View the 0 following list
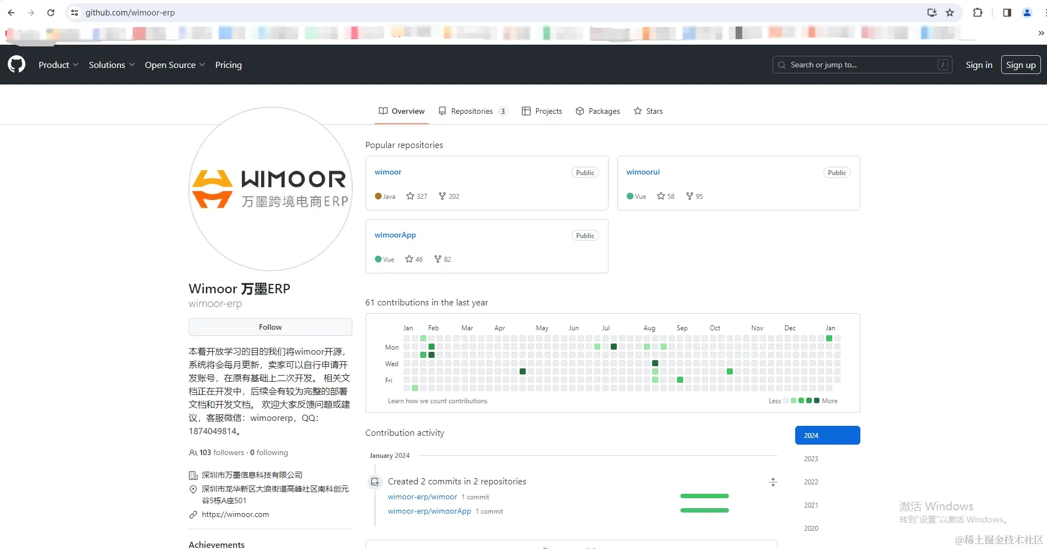 point(269,453)
